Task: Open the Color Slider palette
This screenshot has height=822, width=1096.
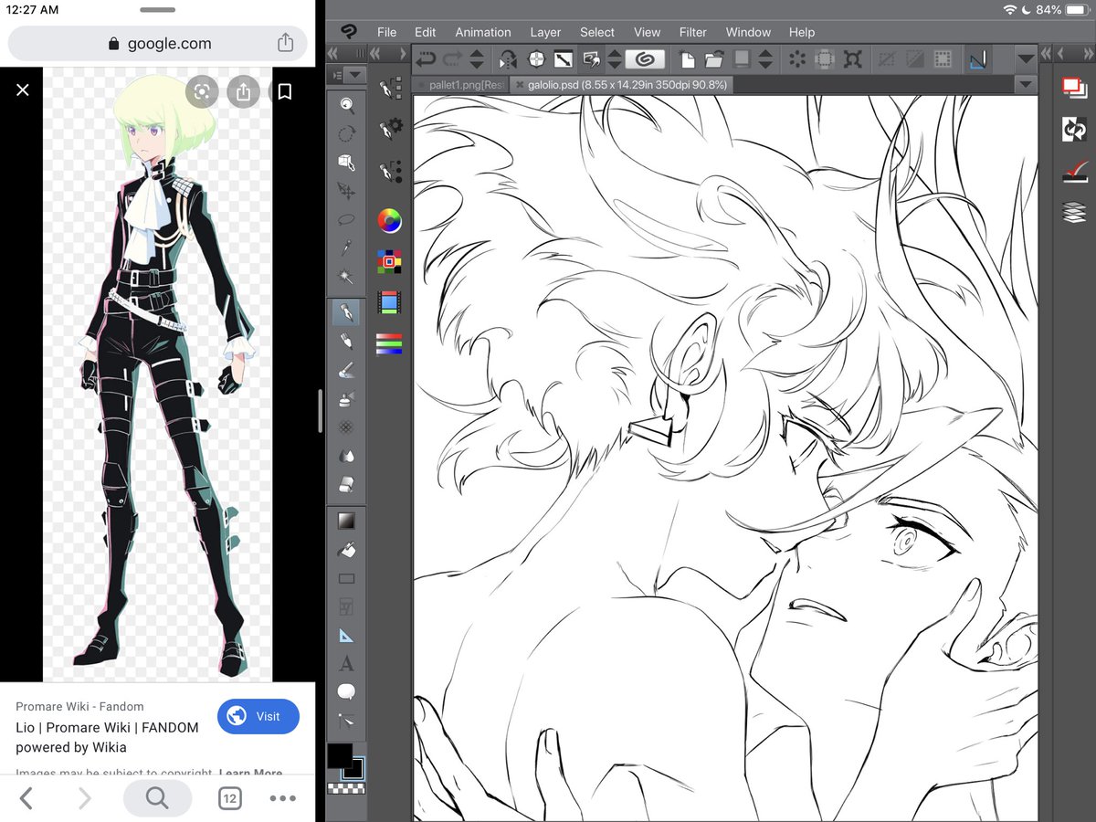Action: coord(390,343)
